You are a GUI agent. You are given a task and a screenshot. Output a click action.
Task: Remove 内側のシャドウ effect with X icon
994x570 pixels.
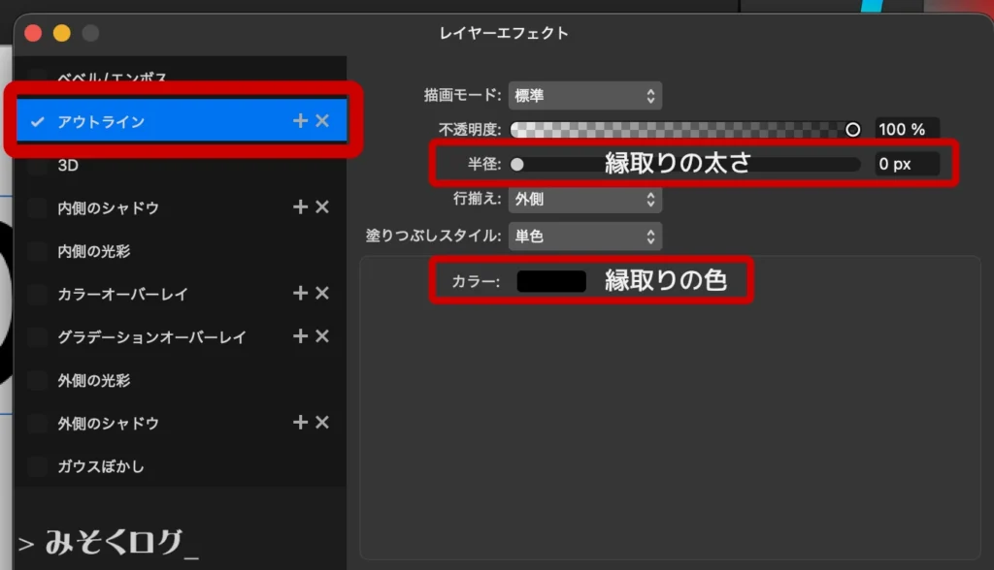tap(322, 207)
